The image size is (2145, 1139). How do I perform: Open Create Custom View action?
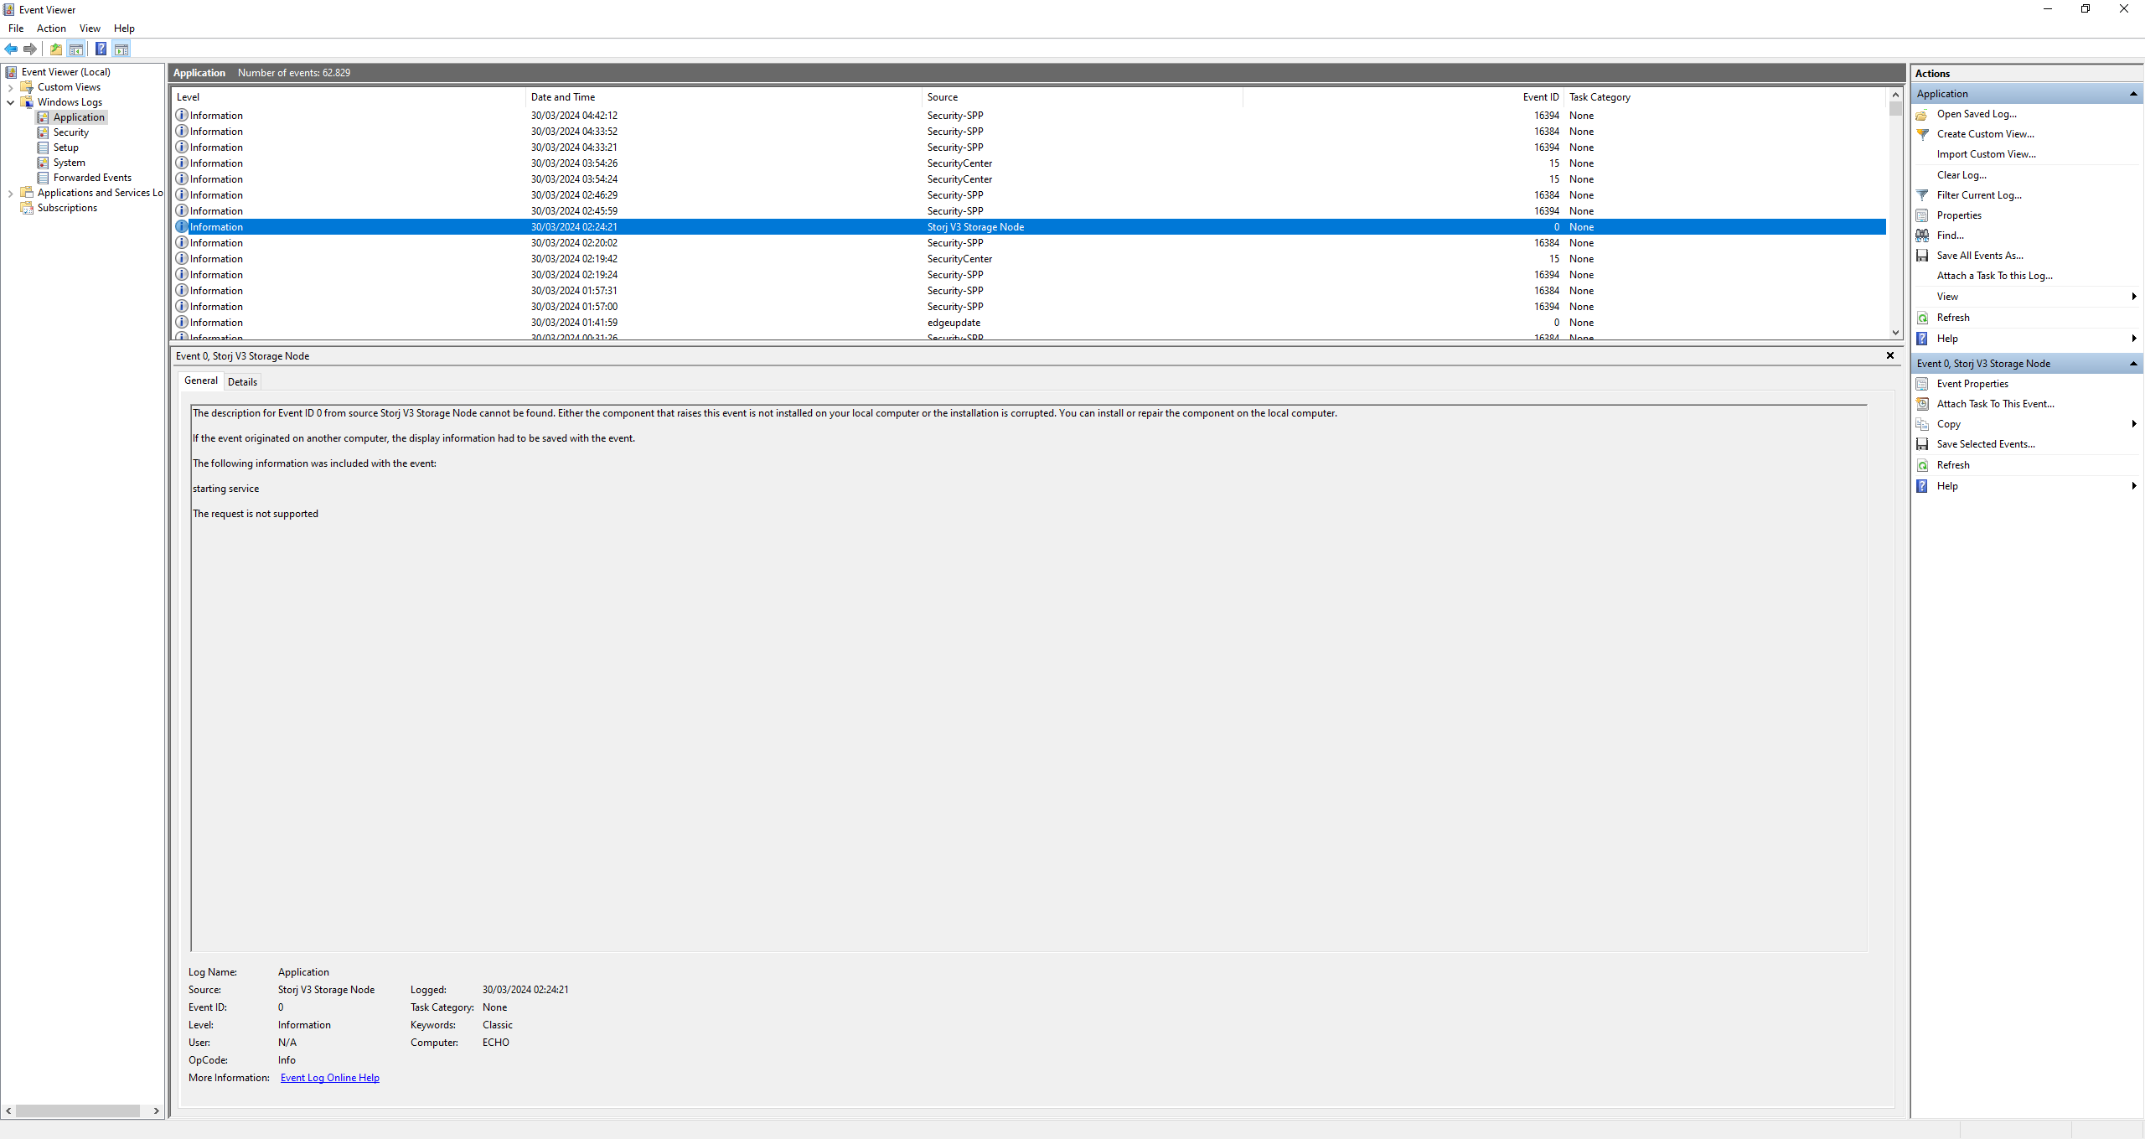1984,134
